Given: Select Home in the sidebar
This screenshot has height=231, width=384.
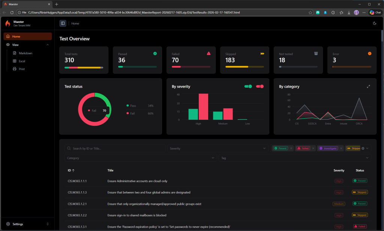Looking at the screenshot, I should click(27, 36).
